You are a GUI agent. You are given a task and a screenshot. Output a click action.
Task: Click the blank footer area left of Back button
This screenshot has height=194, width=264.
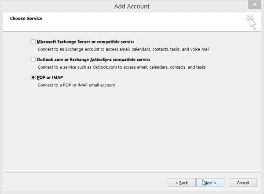point(84,183)
